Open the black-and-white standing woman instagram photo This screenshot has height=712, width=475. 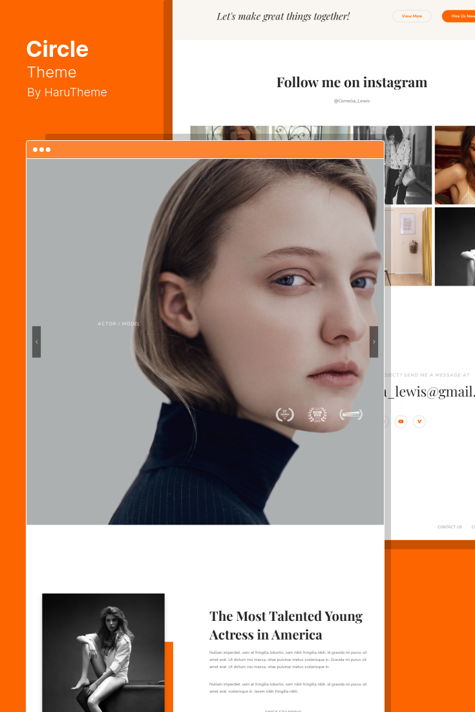[408, 165]
